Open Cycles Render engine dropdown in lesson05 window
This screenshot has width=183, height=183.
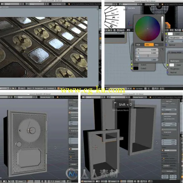click(x=59, y=4)
